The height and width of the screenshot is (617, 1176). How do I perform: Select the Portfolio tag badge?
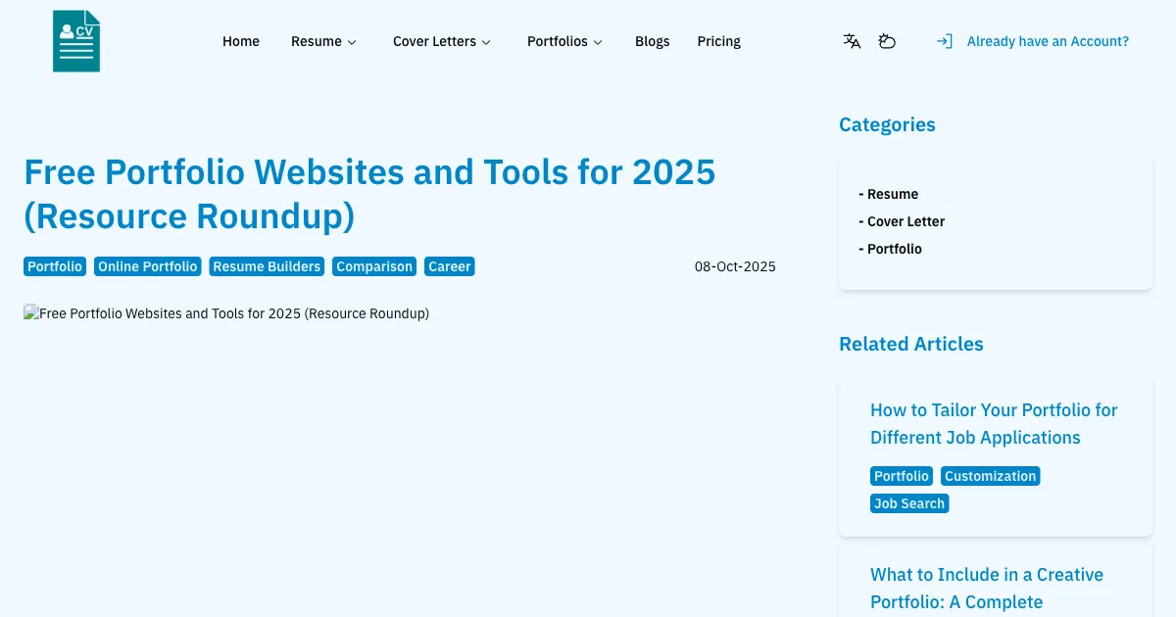point(54,265)
